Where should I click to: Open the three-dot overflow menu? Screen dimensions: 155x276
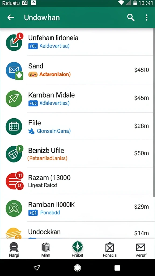tap(146, 18)
